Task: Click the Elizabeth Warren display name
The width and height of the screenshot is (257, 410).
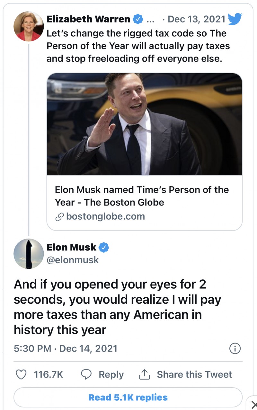Action: pos(88,19)
